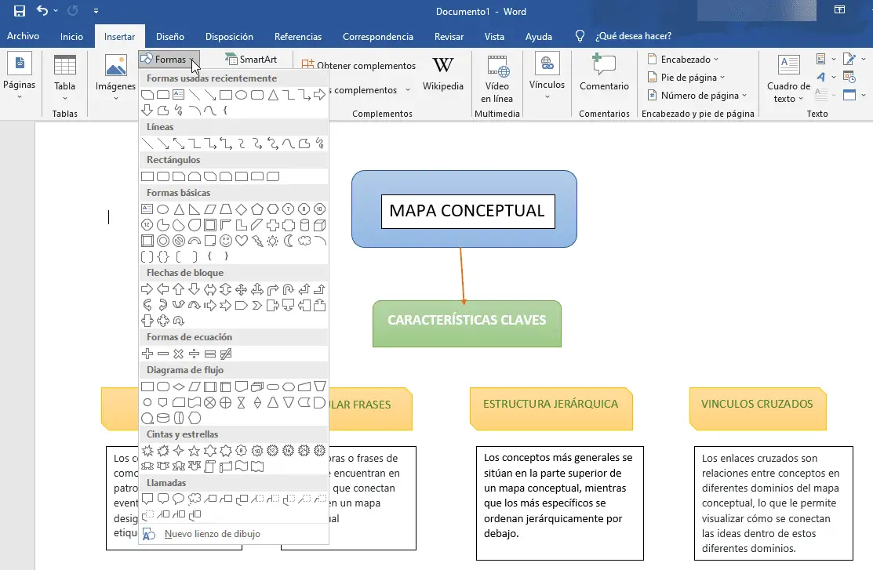
Task: Pick the lightning bolt shape
Action: tap(256, 241)
